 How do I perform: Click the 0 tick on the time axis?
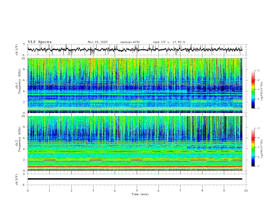click(x=28, y=191)
